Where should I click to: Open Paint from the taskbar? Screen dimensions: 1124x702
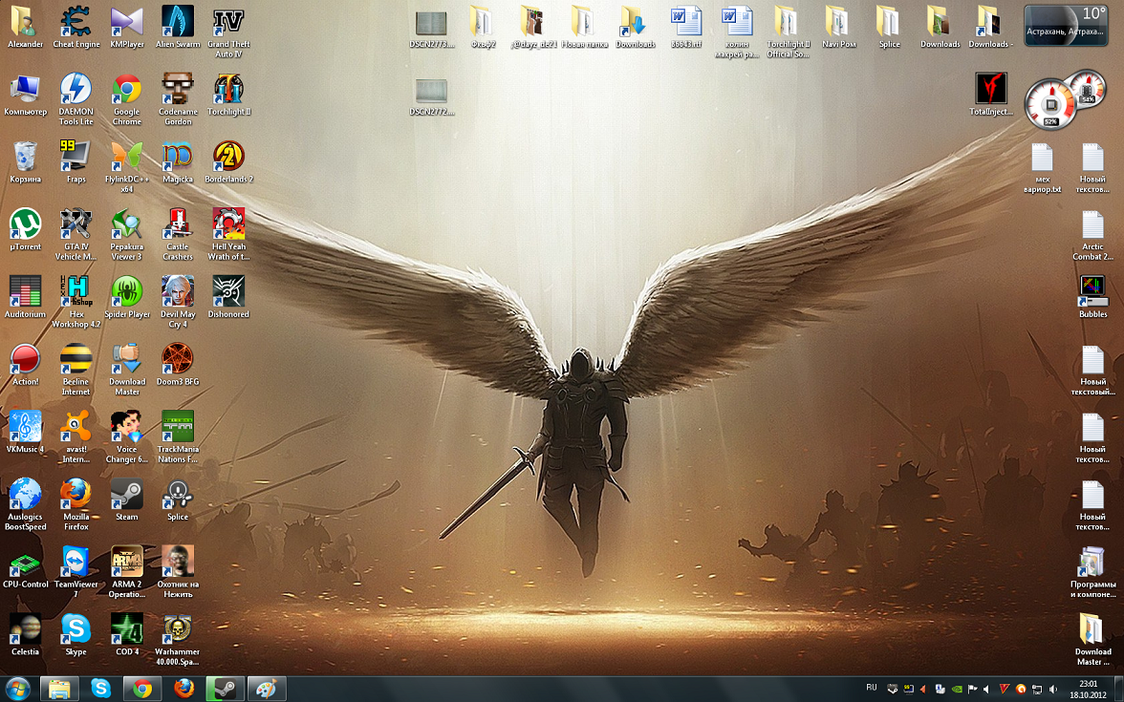pos(267,690)
